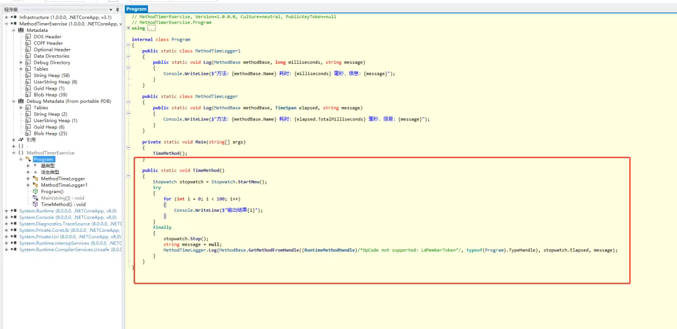This screenshot has width=677, height=329.
Task: Expand the Infrastructure assembly node
Action: [6, 17]
